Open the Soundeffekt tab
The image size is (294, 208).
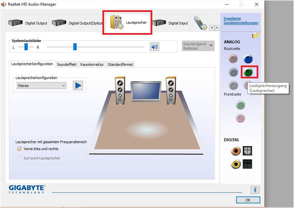[x=67, y=64]
